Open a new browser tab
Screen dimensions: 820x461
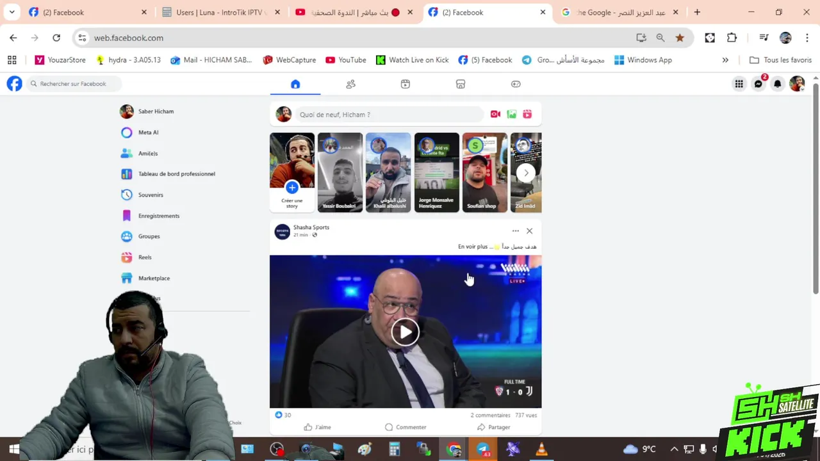pyautogui.click(x=697, y=12)
